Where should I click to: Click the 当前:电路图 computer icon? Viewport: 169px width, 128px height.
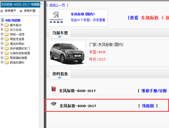(x=2, y=20)
